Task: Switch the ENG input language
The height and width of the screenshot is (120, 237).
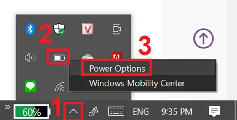Action: point(141,112)
